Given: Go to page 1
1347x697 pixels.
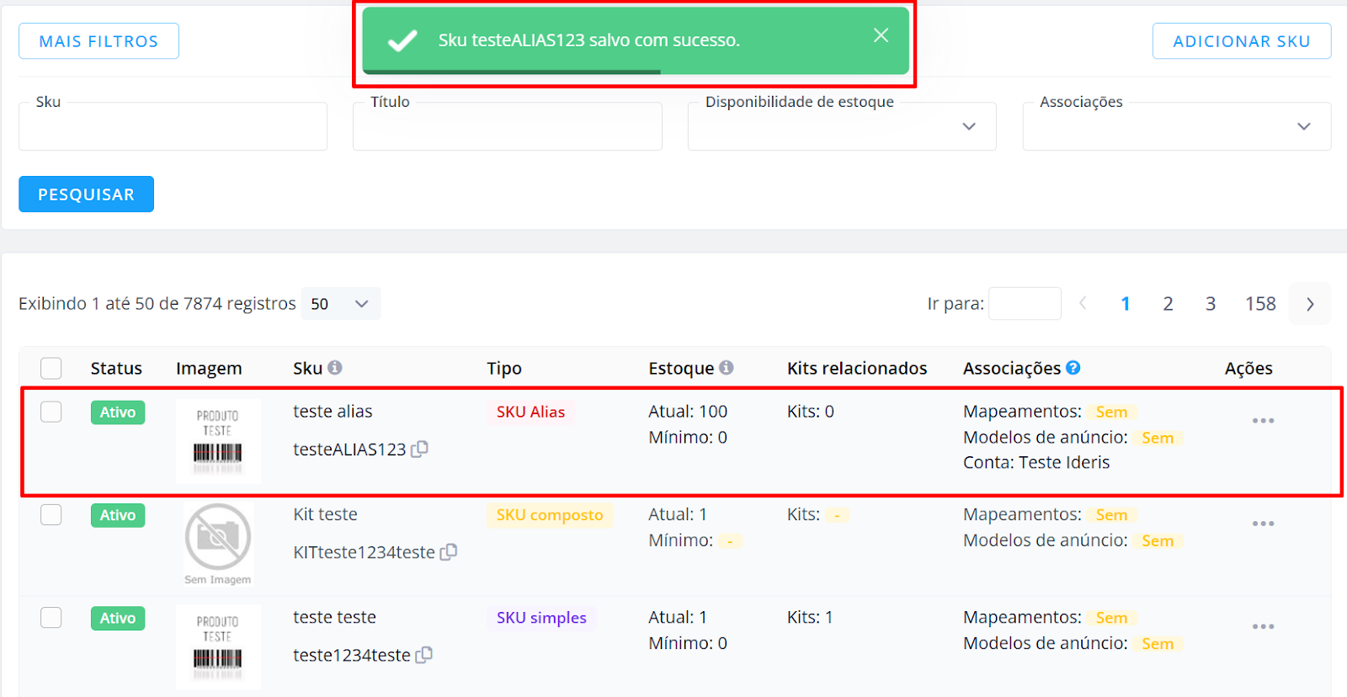Looking at the screenshot, I should click(1126, 304).
